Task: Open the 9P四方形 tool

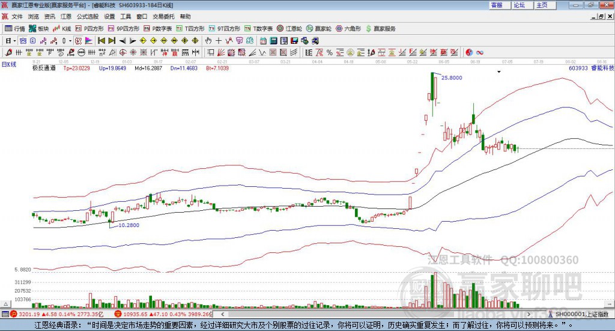Action: coord(124,29)
